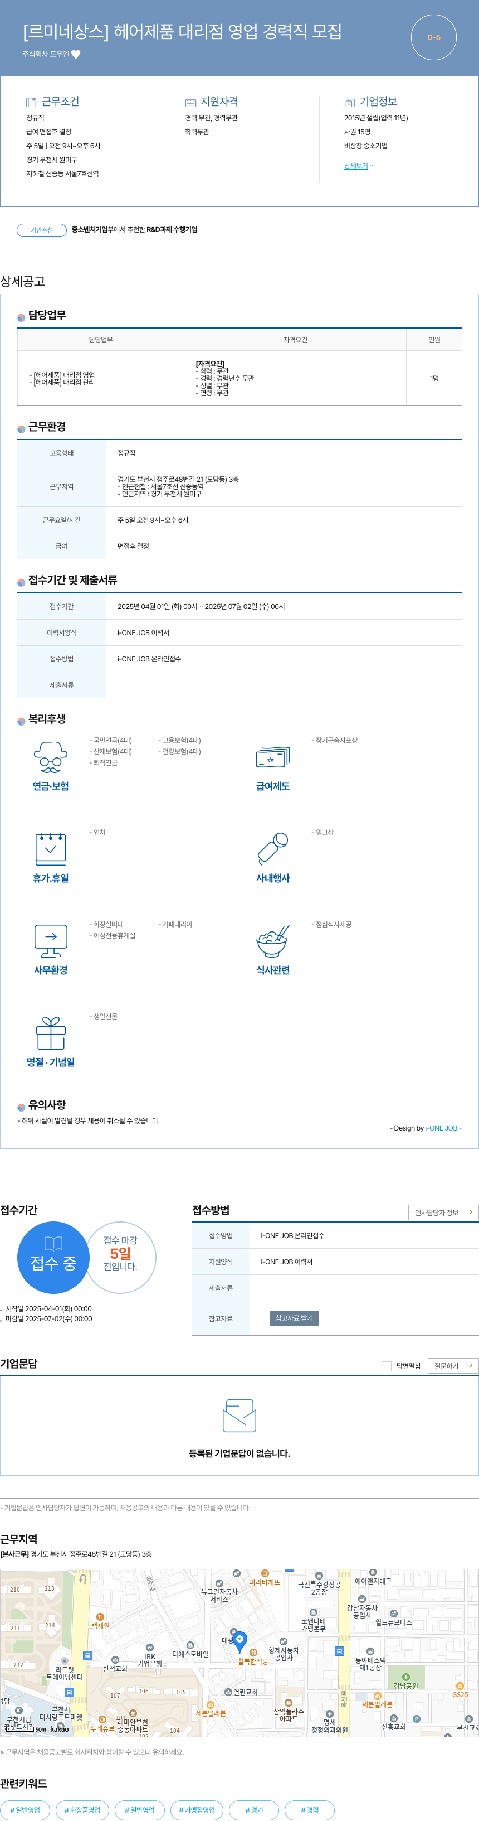
Task: Click the 급여제도 money icon
Action: click(x=273, y=758)
